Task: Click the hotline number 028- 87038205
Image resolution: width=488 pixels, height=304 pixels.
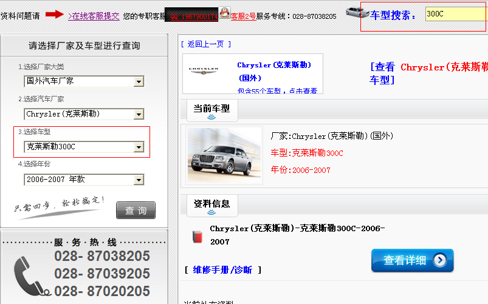Action: 102,256
